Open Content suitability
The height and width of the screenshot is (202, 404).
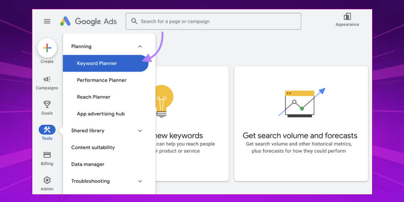(x=93, y=147)
